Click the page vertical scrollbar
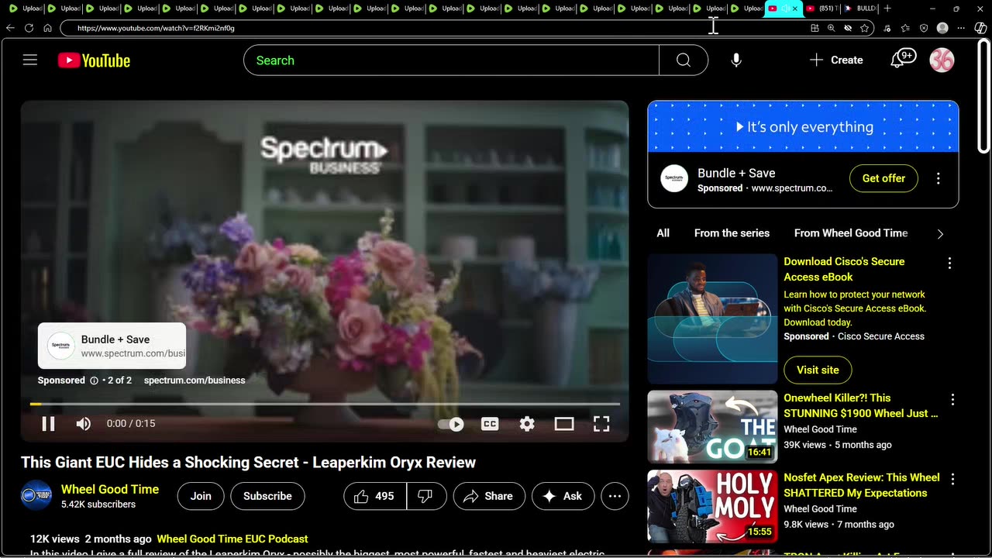This screenshot has width=992, height=558. click(984, 95)
